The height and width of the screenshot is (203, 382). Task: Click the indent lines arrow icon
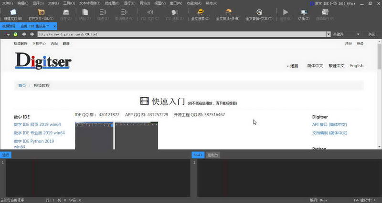pyautogui.click(x=103, y=12)
